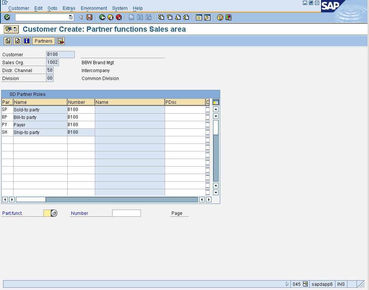Tick the D column box in the Bill-to party row
Screen dimensions: 369x290
click(207, 117)
